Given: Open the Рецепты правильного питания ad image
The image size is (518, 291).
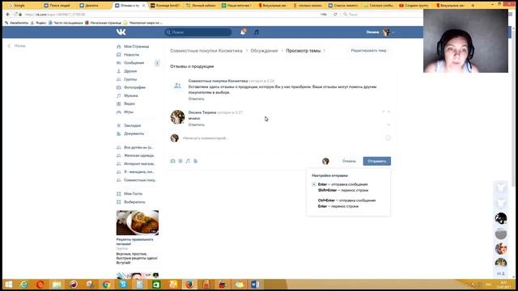Looking at the screenshot, I should click(x=138, y=223).
